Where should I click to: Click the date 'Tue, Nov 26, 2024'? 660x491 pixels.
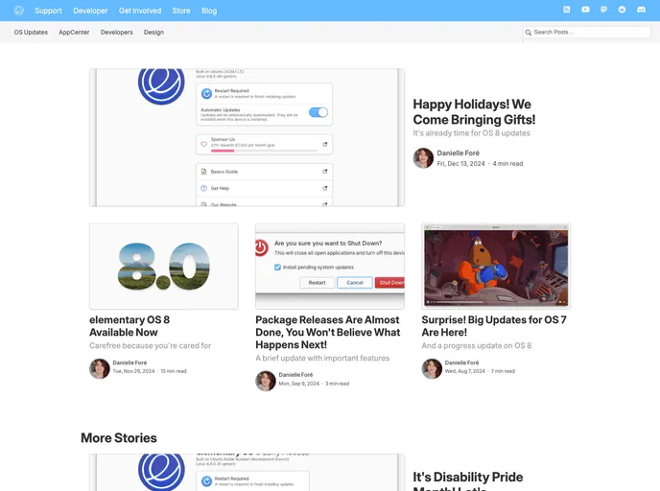(133, 371)
